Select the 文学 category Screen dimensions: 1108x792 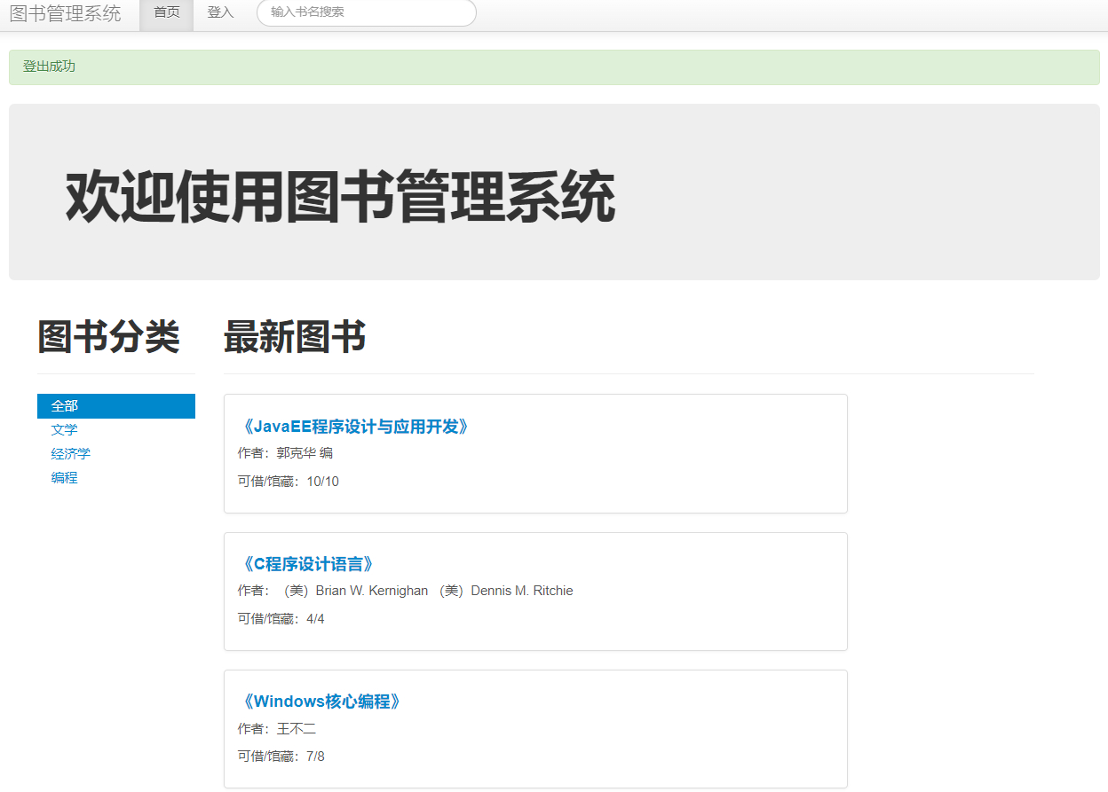65,429
